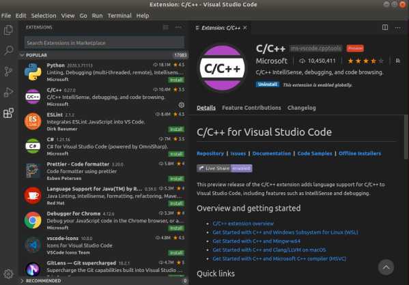409x285 pixels.
Task: Open the Help menu
Action: 143,16
